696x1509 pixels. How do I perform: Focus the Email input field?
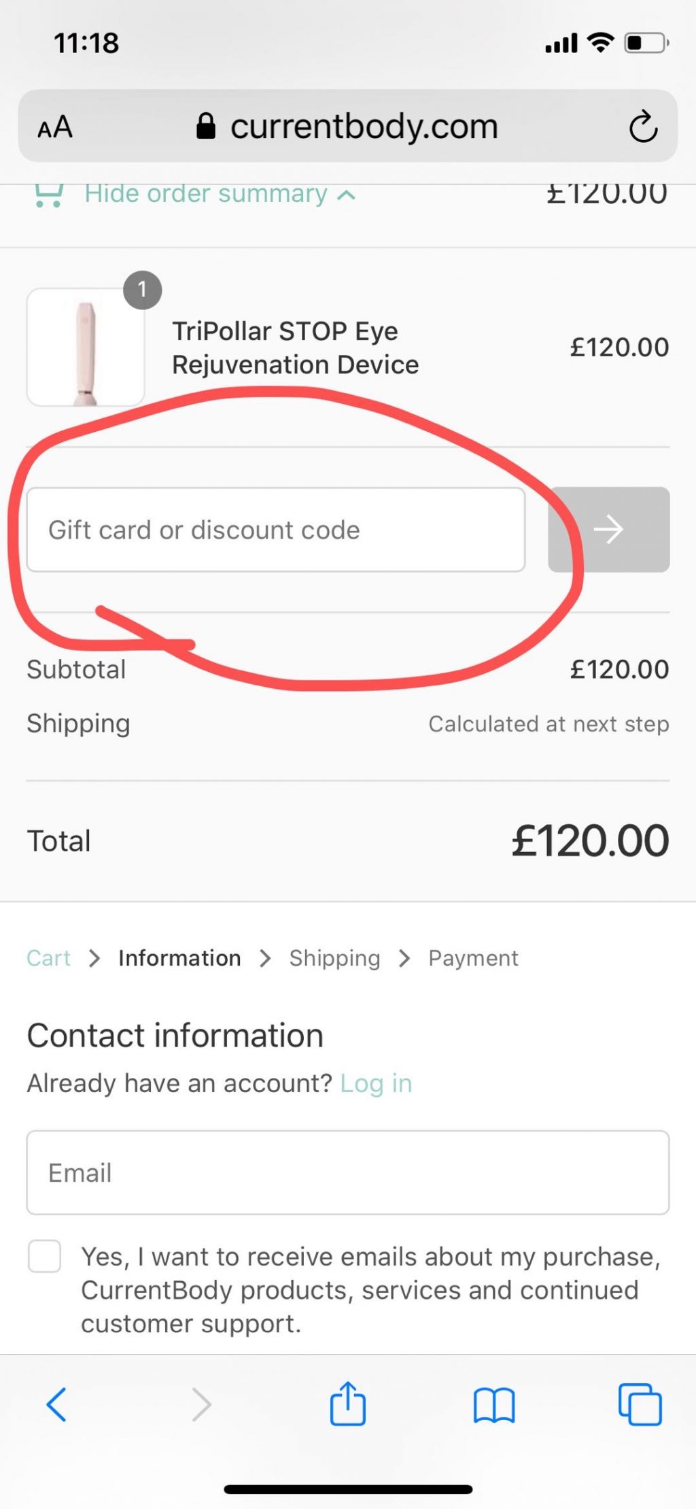coord(347,1173)
